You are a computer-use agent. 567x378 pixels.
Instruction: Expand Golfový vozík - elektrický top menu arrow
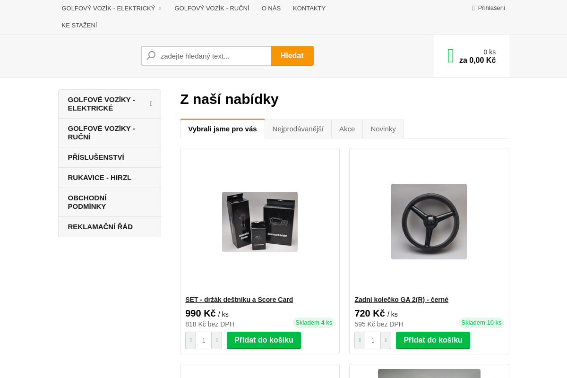[x=160, y=9]
